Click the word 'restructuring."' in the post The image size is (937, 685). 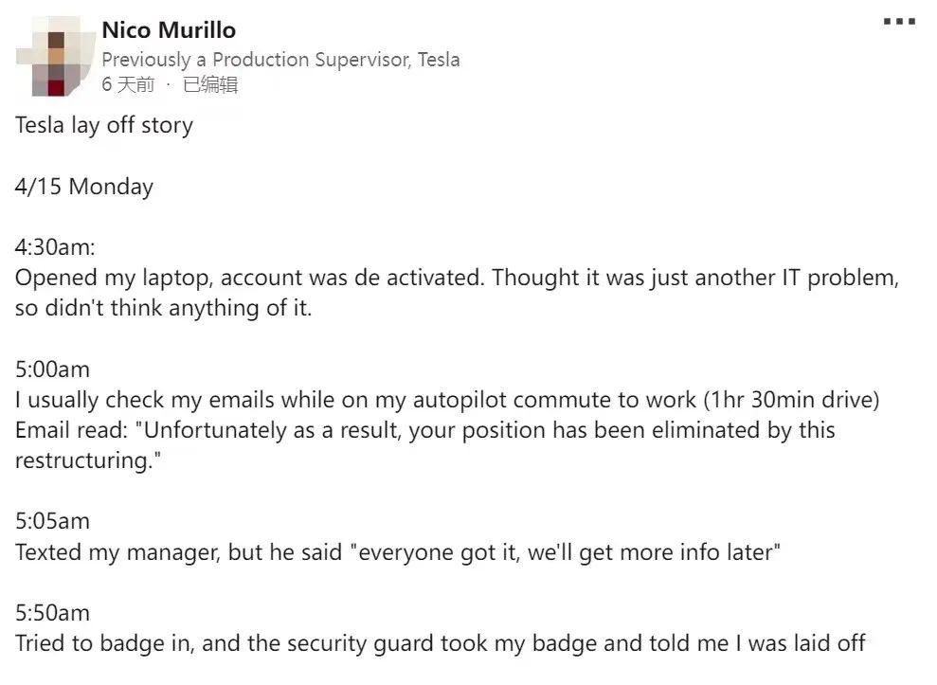[88, 460]
